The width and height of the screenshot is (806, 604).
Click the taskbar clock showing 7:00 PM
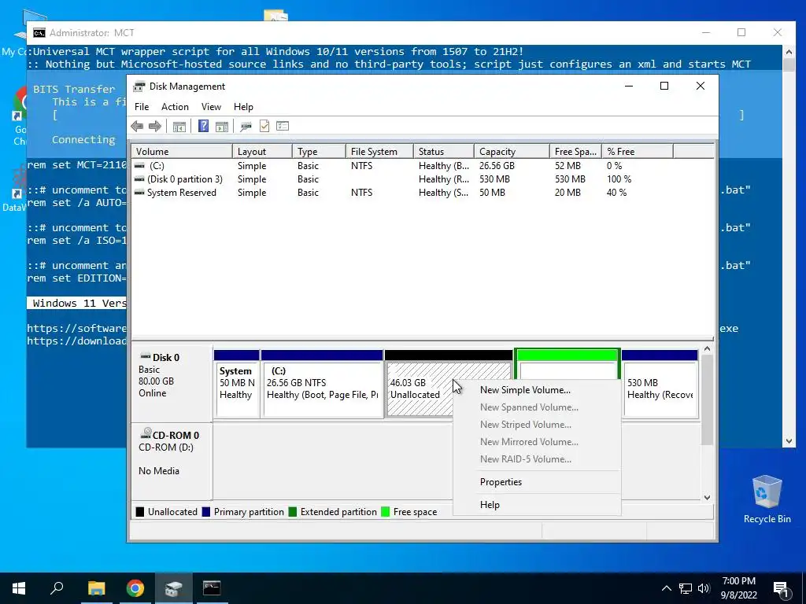click(x=738, y=588)
